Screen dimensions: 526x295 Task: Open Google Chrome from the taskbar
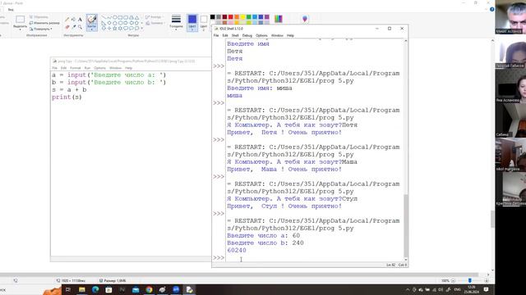coord(149,289)
